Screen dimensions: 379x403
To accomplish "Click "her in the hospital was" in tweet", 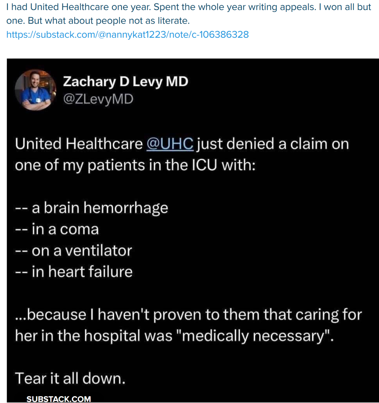I will pos(94,336).
